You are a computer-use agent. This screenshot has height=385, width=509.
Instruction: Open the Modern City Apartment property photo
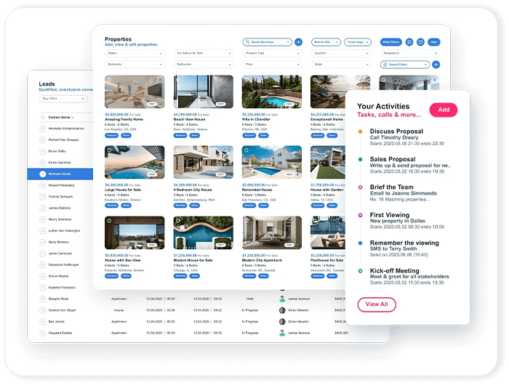272,233
